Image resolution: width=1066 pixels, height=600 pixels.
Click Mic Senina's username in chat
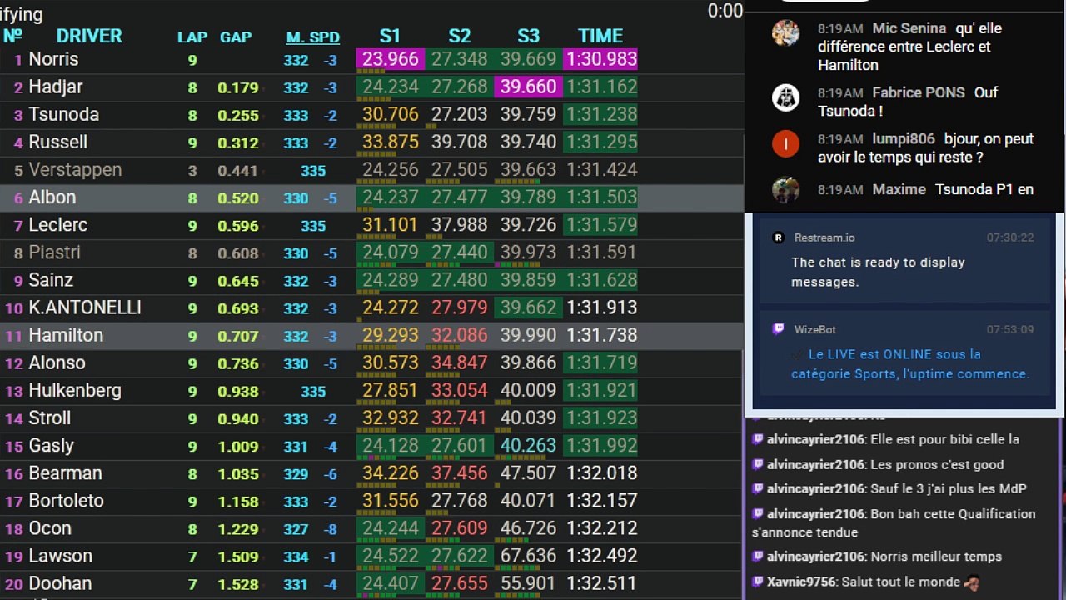[x=909, y=28]
